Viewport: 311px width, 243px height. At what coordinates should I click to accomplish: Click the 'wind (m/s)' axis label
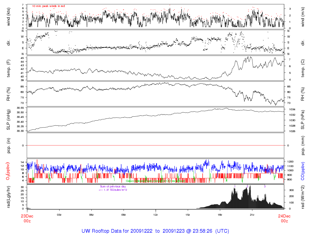pos(302,17)
